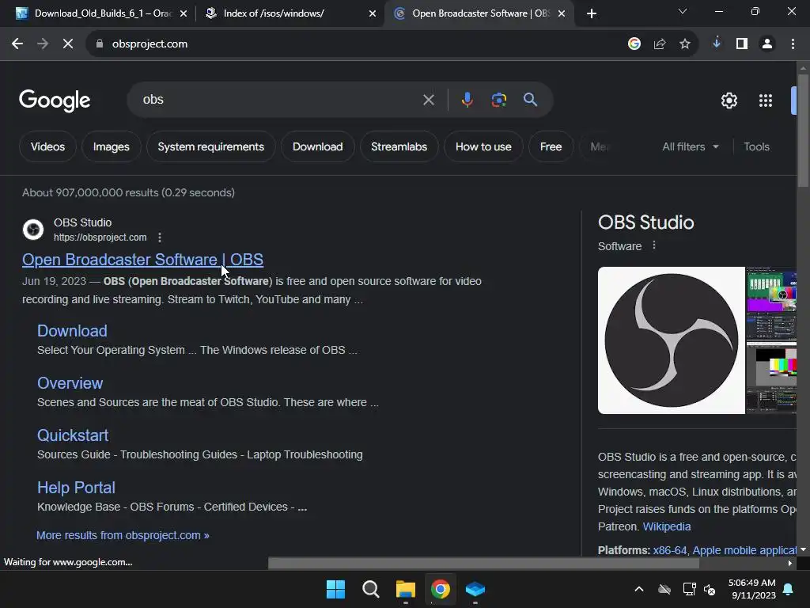Select the How to use chip

(x=483, y=146)
